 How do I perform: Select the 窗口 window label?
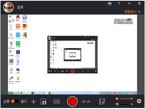[x=24, y=101]
